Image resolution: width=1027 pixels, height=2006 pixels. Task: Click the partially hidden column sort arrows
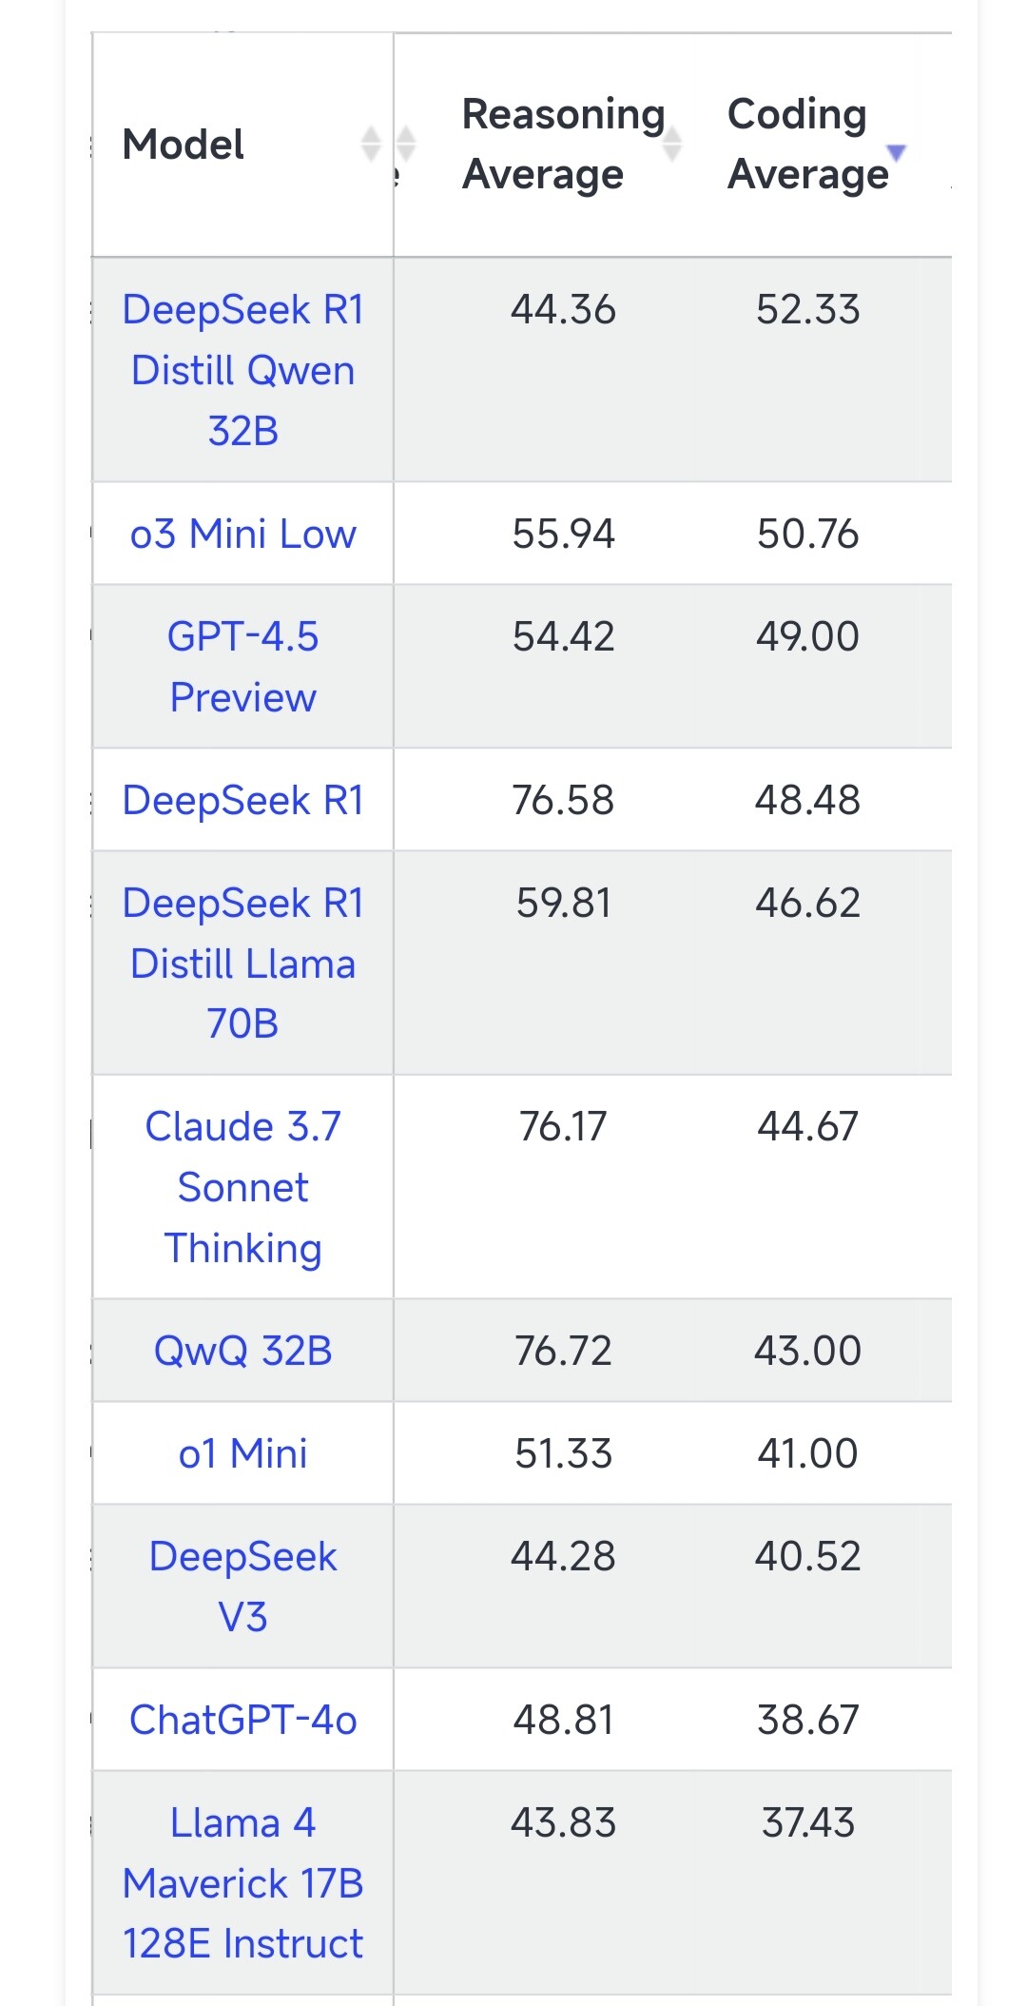click(x=406, y=144)
